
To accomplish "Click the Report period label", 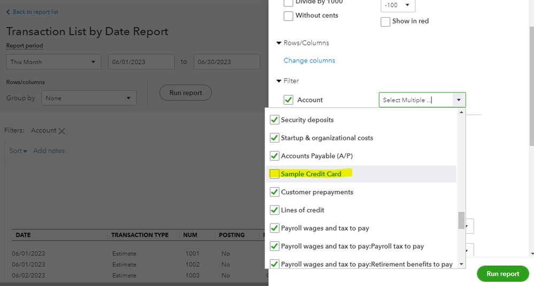I will (25, 45).
